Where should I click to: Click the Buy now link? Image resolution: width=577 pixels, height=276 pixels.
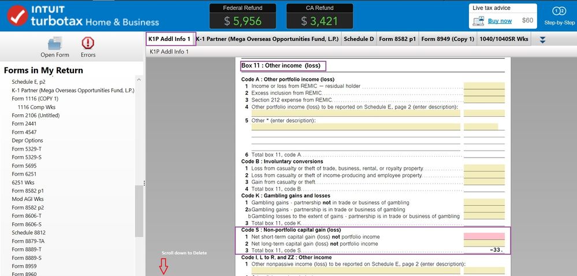[x=500, y=21]
